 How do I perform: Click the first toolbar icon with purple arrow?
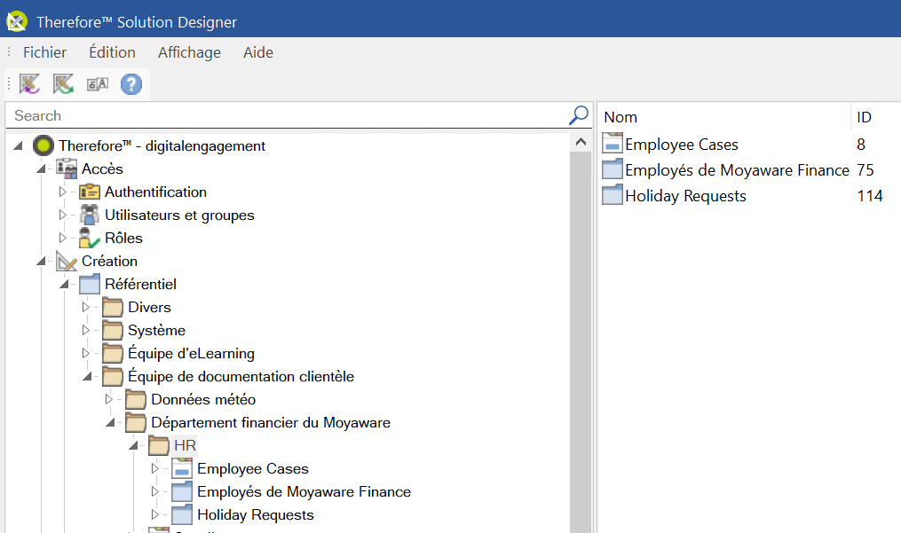point(30,84)
